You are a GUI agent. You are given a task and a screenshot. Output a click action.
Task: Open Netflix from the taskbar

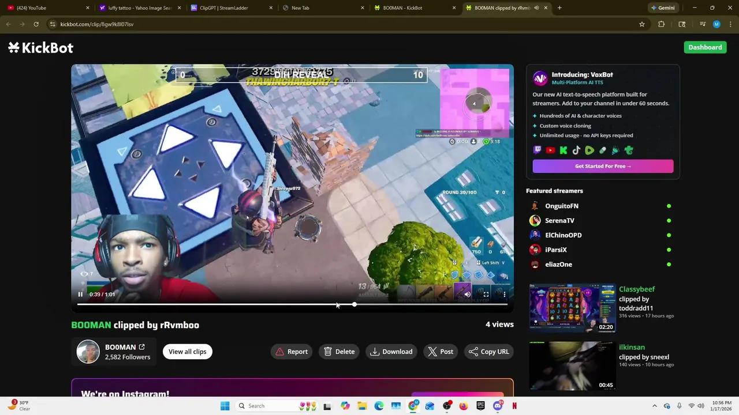coord(514,406)
